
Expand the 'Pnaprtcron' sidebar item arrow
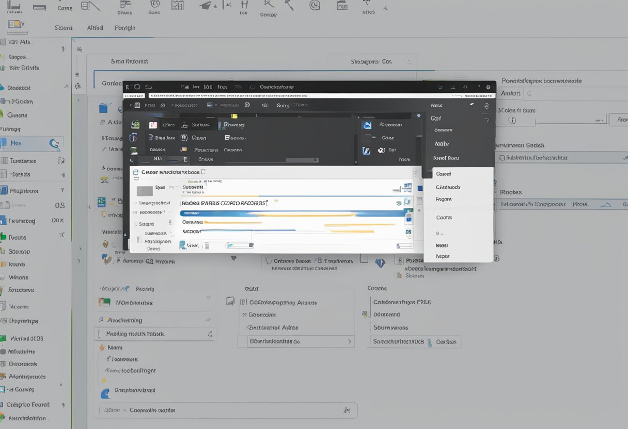pyautogui.click(x=62, y=190)
